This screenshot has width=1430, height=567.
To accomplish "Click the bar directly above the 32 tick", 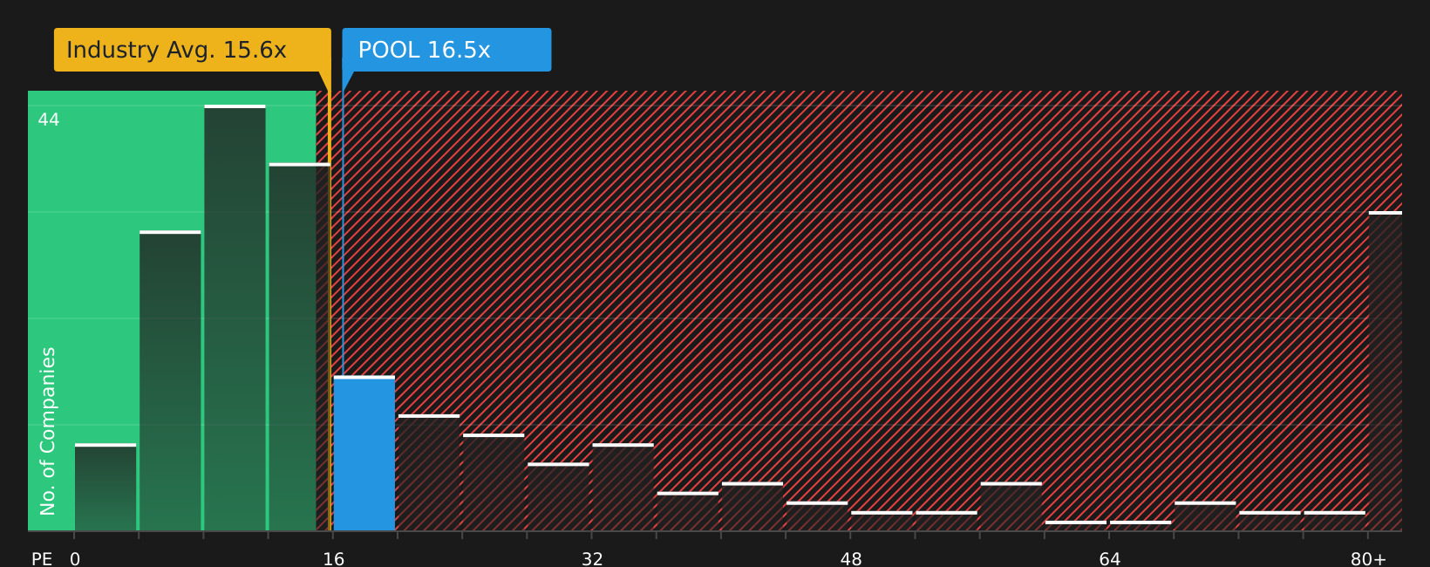I will 623,488.
